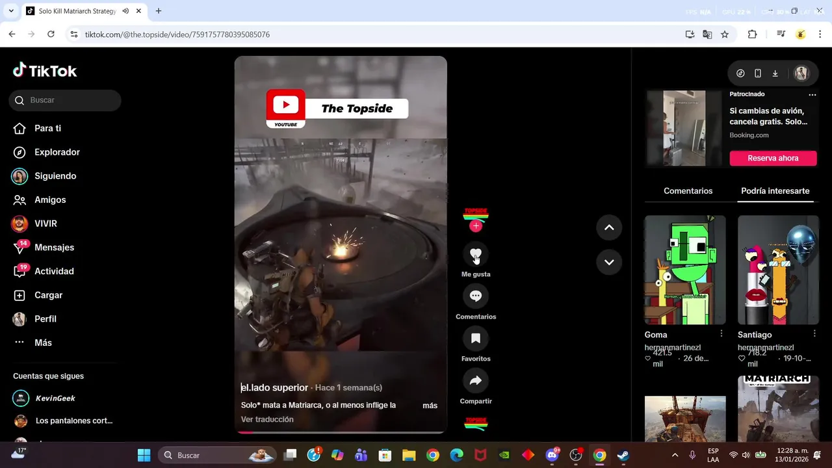Bookmark page with star icon
This screenshot has height=468, width=832.
click(725, 34)
